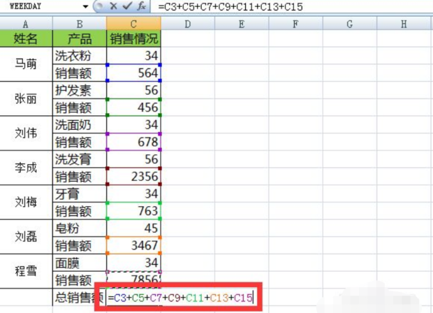Select the merged cell 李成
This screenshot has width=433, height=313.
26,168
